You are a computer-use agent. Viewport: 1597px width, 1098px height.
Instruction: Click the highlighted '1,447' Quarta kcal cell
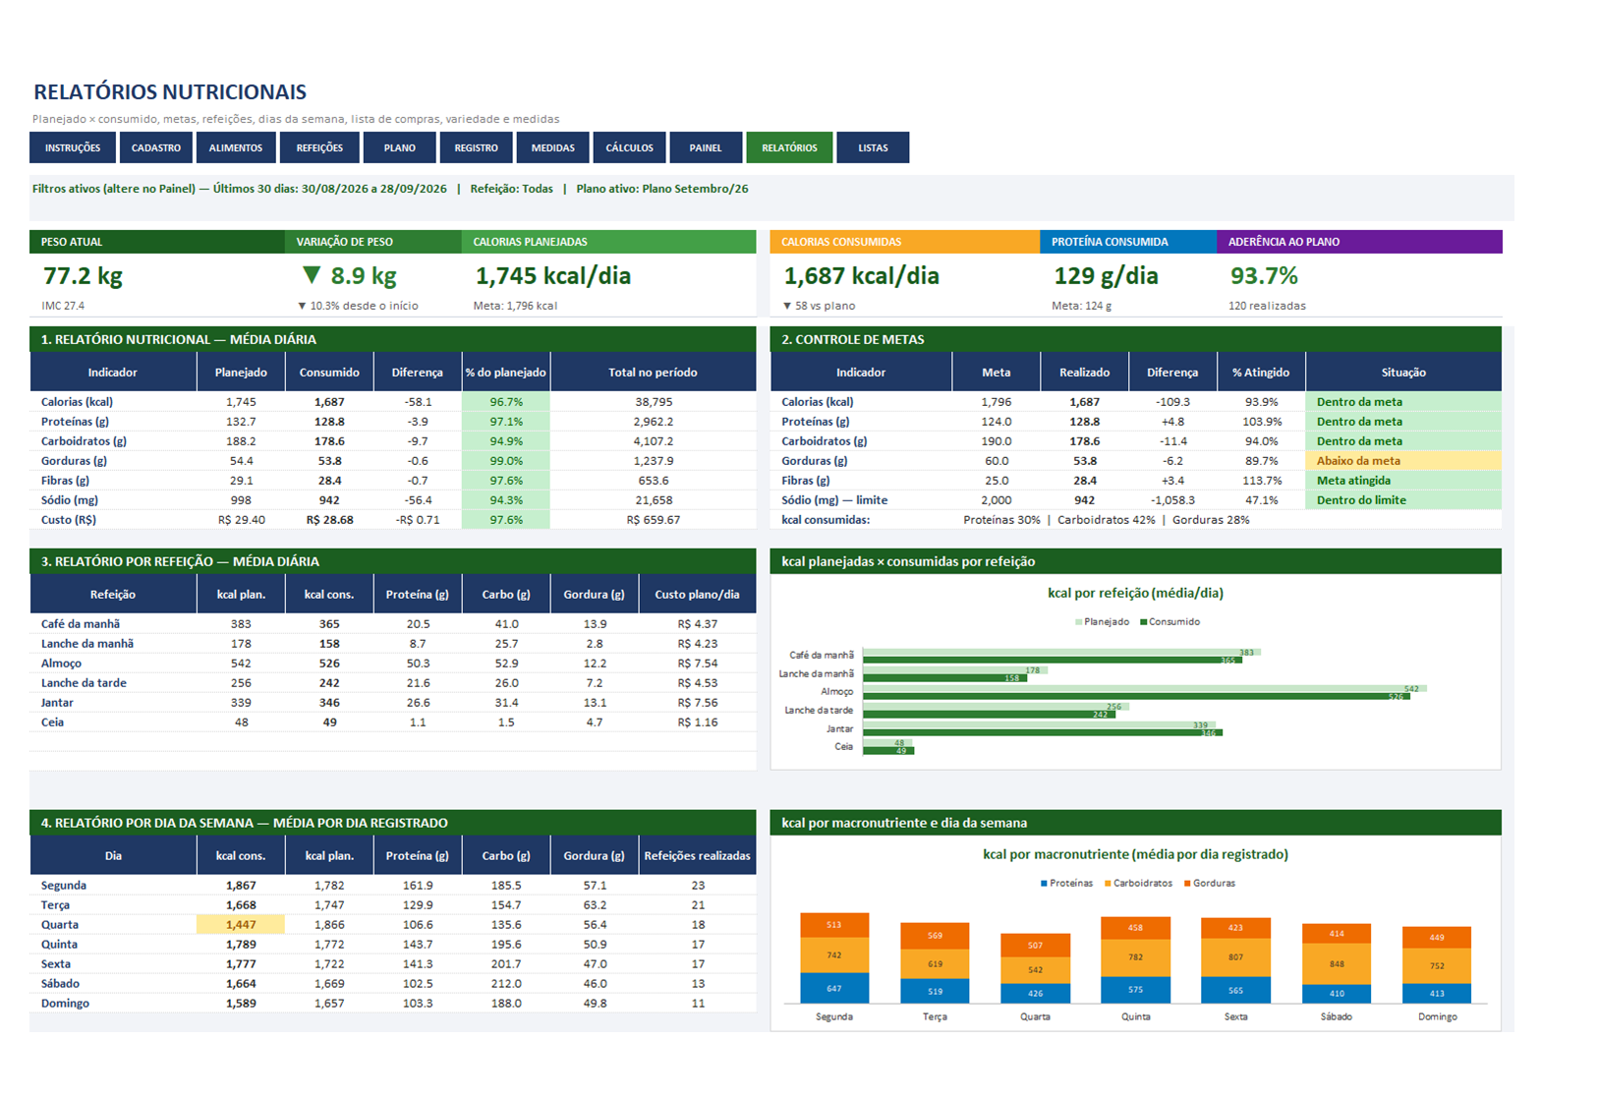click(x=241, y=925)
